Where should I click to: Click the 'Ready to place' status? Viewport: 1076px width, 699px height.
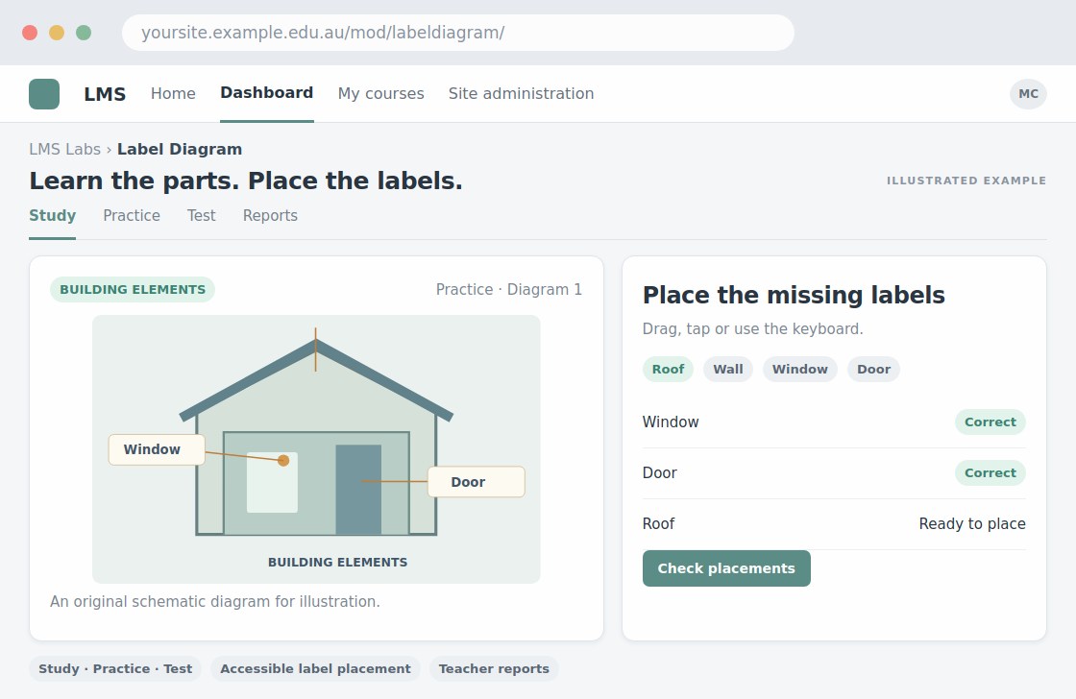pyautogui.click(x=972, y=523)
